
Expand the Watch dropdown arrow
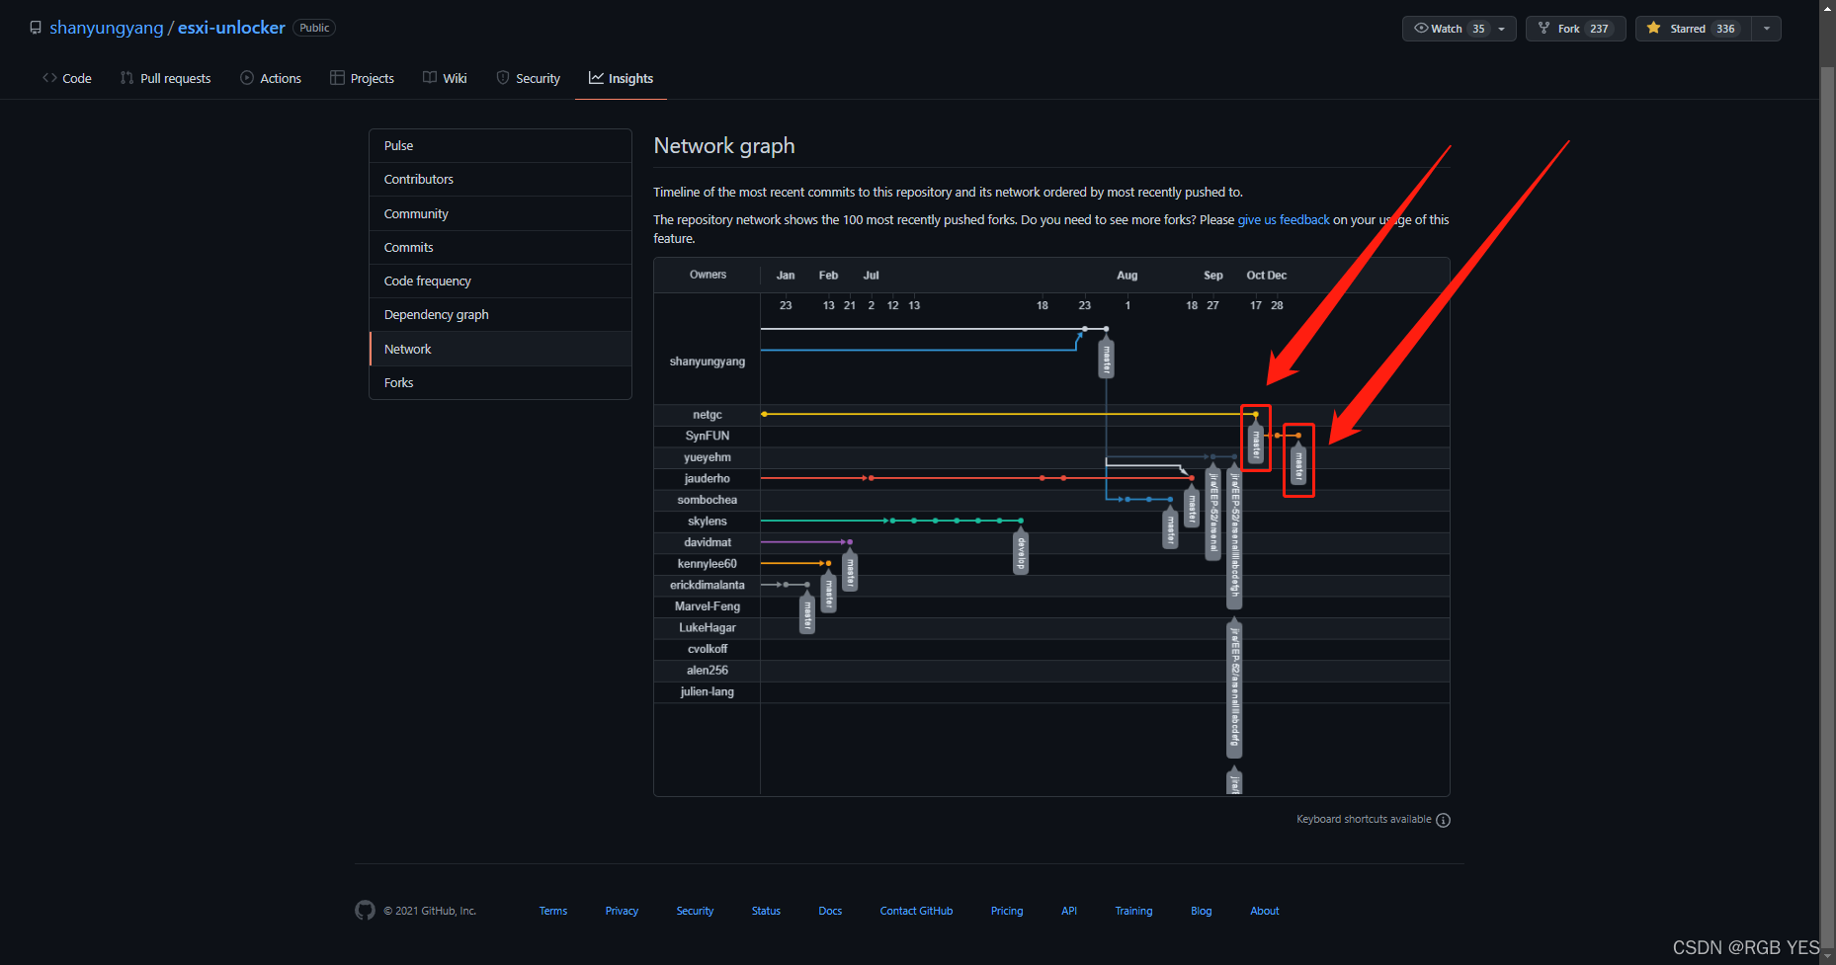click(1502, 29)
